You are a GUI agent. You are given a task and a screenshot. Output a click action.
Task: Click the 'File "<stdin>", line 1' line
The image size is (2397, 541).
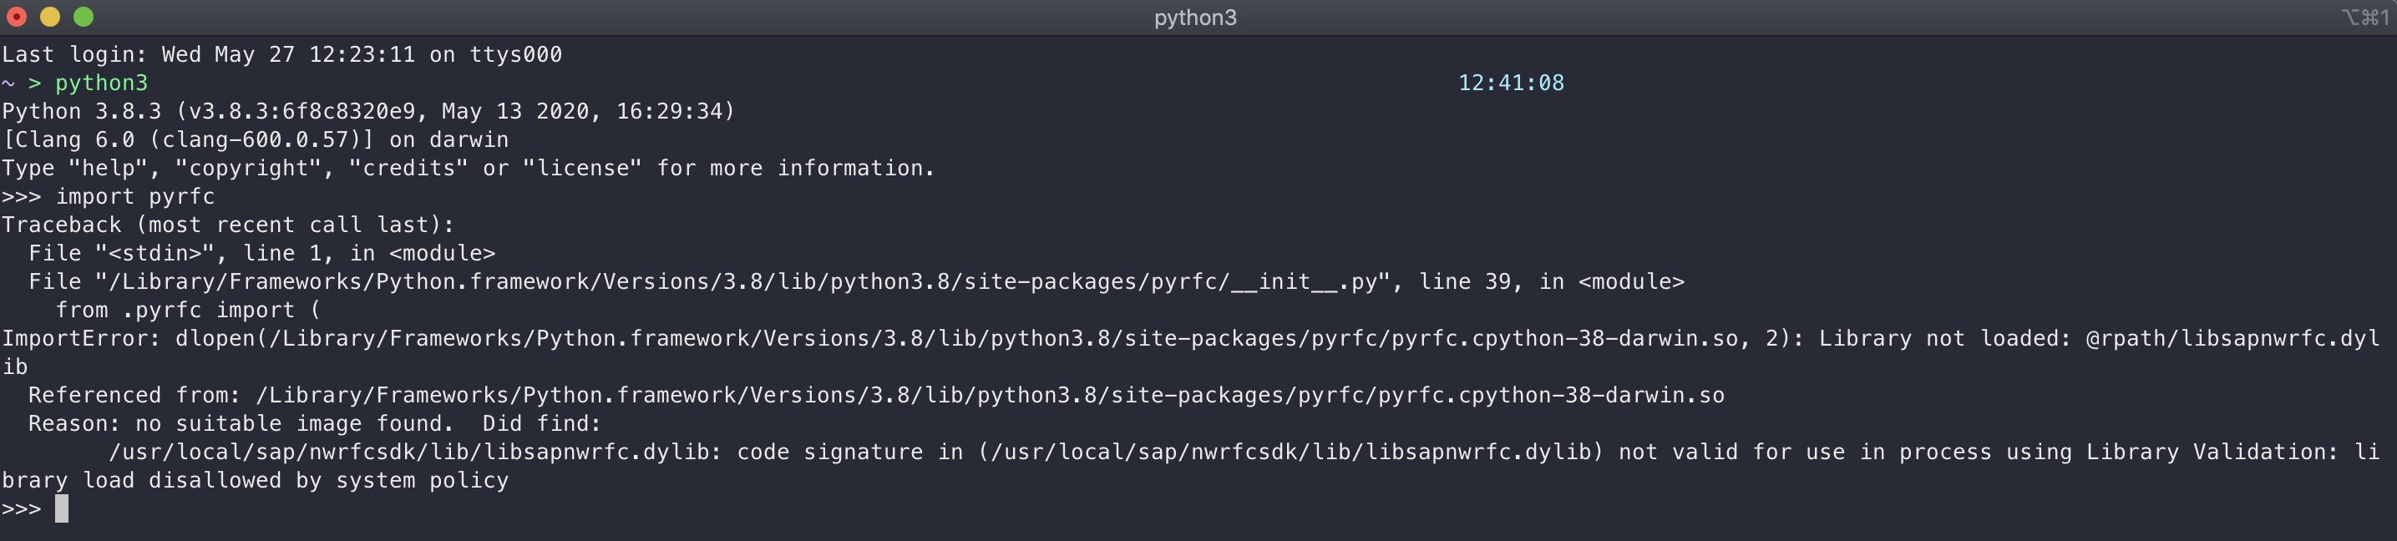tap(261, 253)
